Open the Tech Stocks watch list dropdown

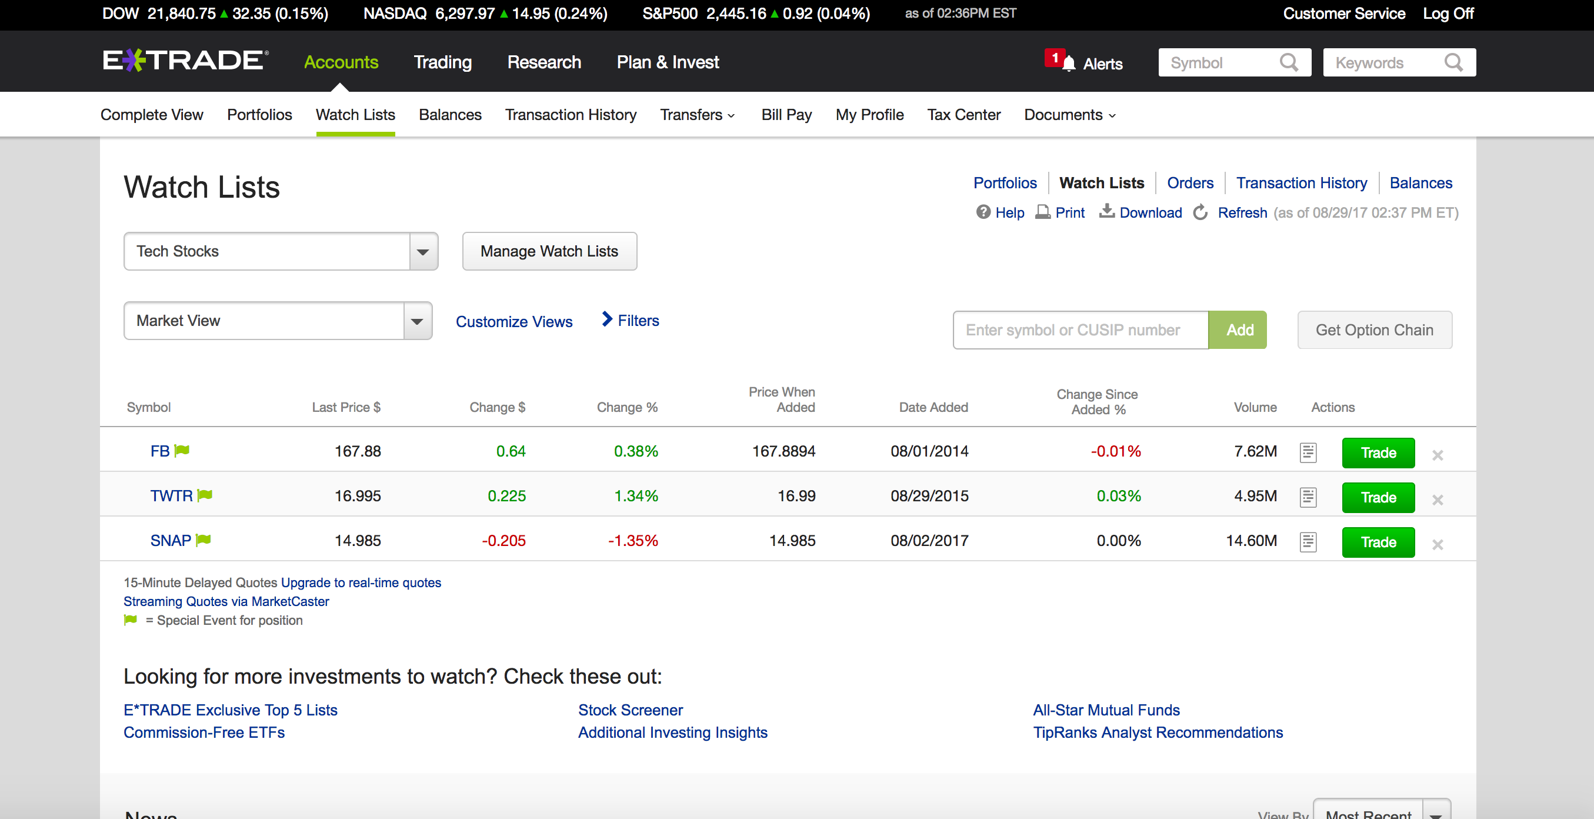coord(423,251)
